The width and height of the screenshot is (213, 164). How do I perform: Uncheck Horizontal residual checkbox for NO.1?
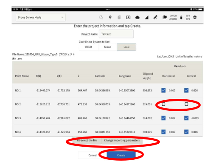point(163,90)
